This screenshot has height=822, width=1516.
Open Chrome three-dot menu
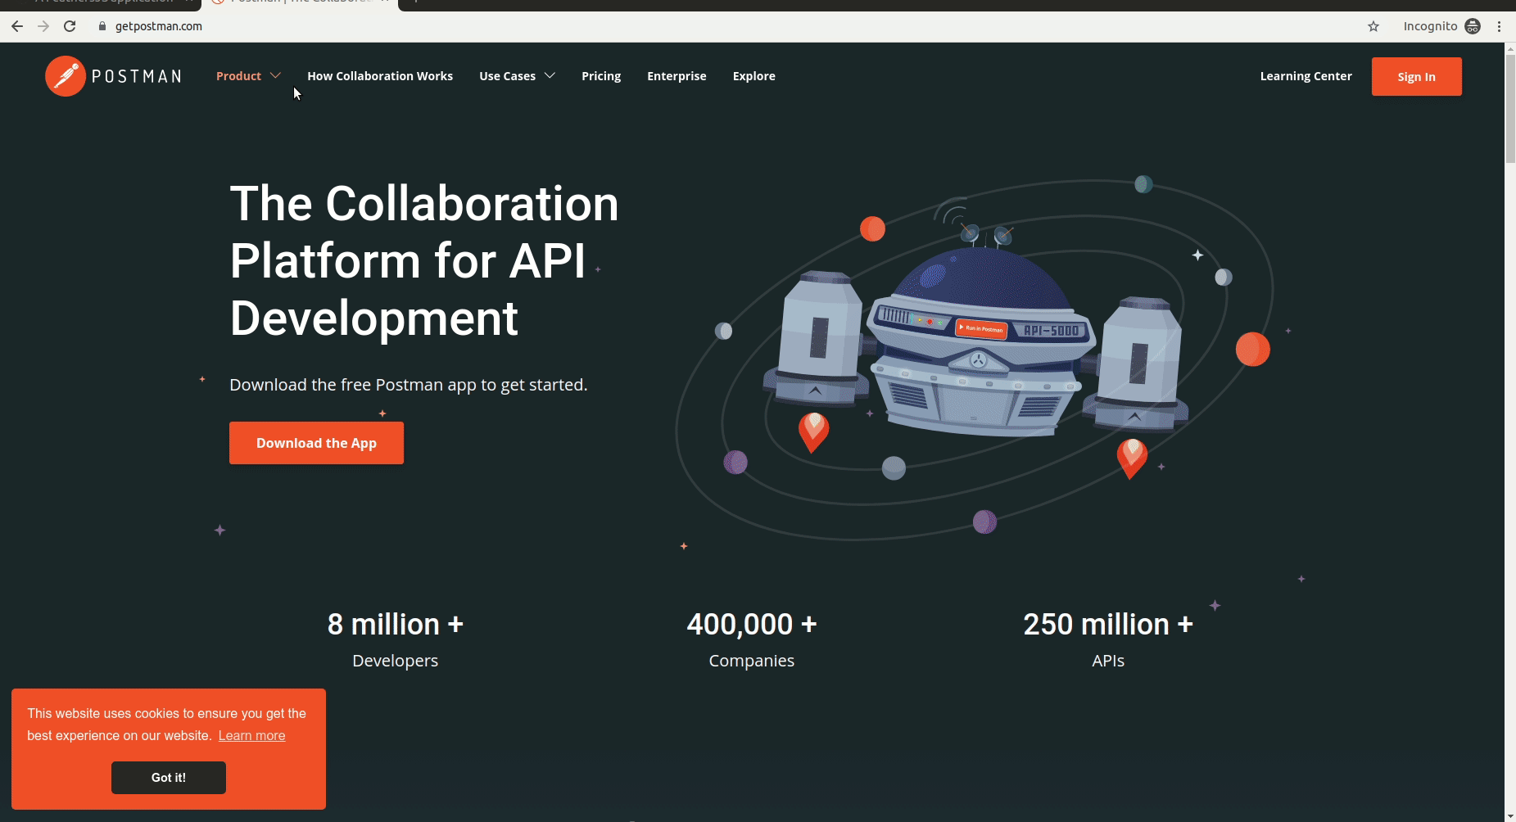click(1499, 26)
